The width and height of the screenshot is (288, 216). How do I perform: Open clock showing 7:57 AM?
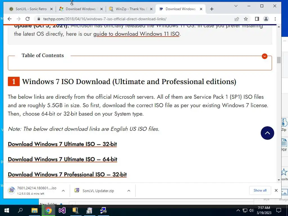point(264,210)
